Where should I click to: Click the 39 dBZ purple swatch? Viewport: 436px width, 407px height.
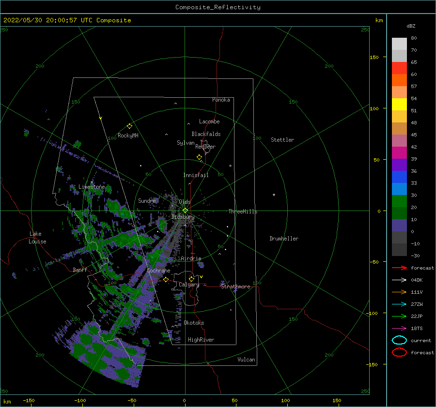[399, 165]
